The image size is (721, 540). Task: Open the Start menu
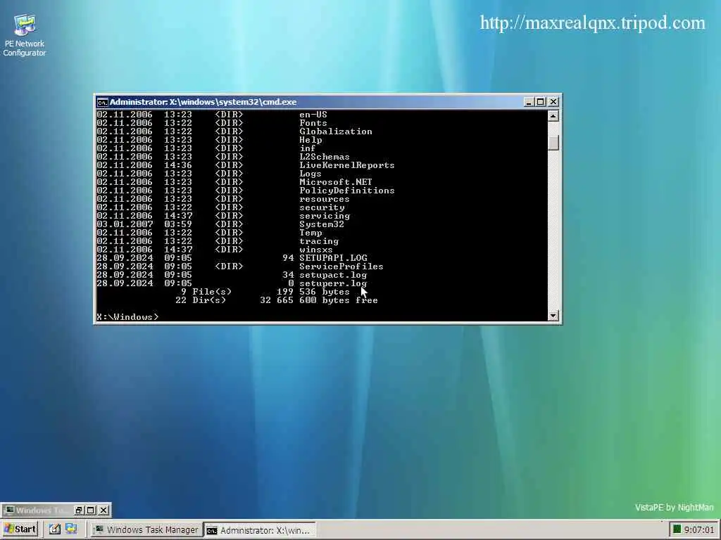click(x=19, y=529)
